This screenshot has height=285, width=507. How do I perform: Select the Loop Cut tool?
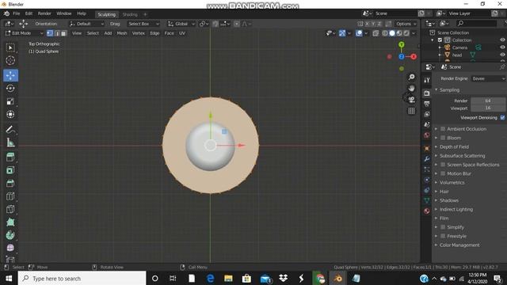[10, 196]
